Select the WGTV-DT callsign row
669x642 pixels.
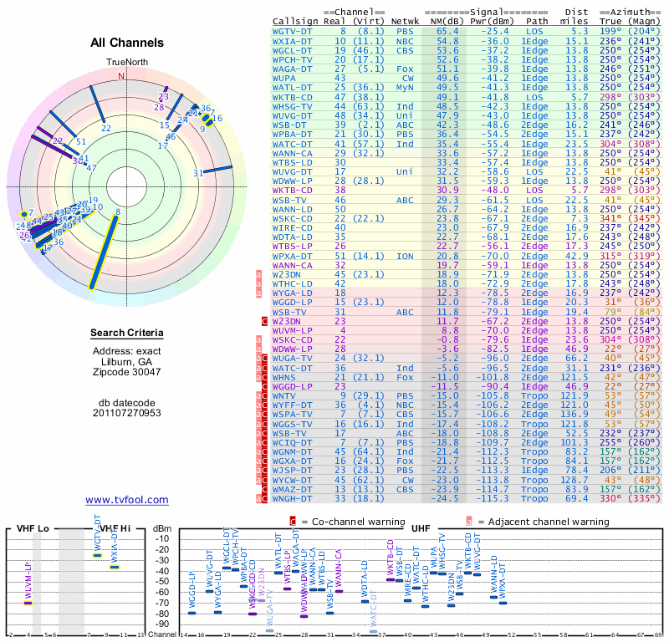(467, 31)
